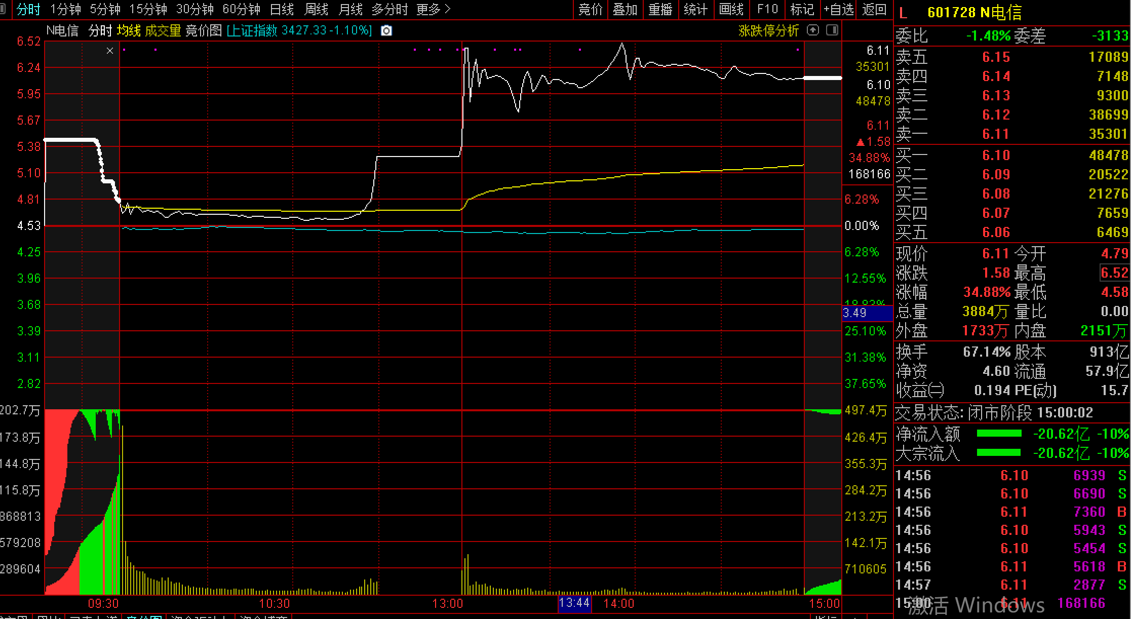
Task: Select the 5分钟 period tab
Action: pyautogui.click(x=105, y=9)
